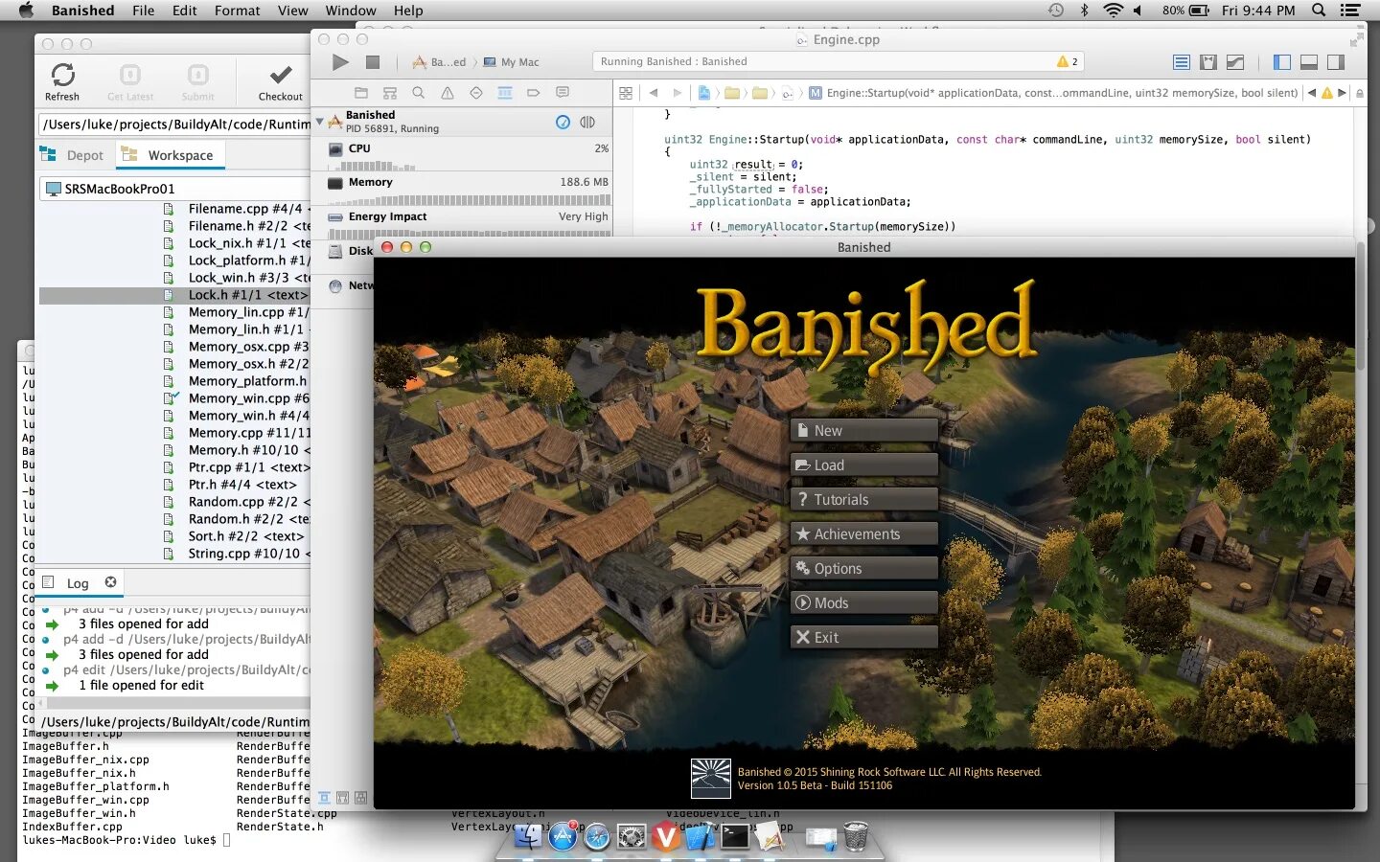Open Tutorials in the Banished menu
1380x862 pixels.
(864, 500)
